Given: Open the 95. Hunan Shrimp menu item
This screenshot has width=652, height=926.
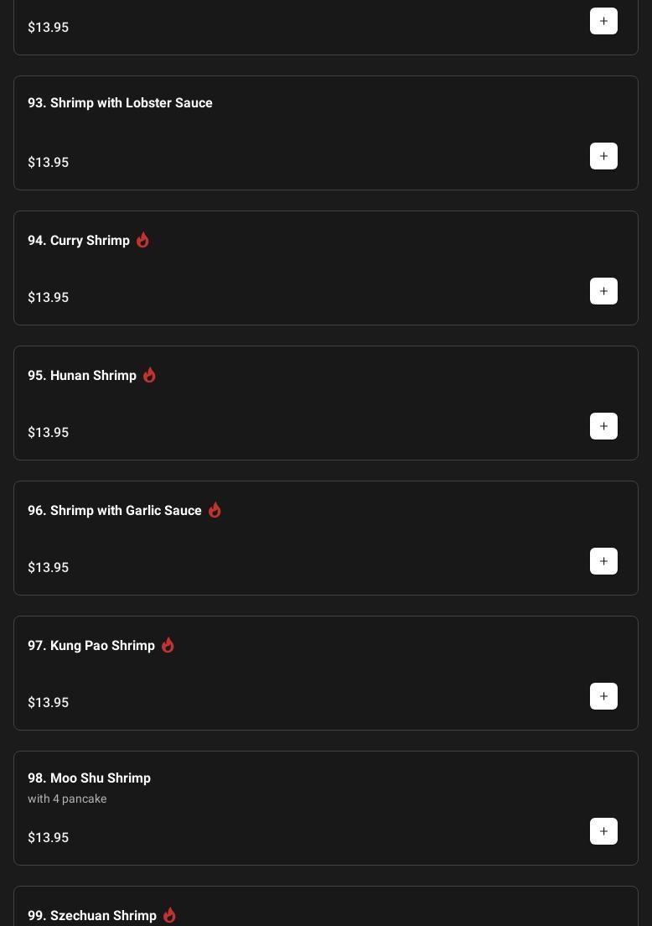Looking at the screenshot, I should point(82,375).
